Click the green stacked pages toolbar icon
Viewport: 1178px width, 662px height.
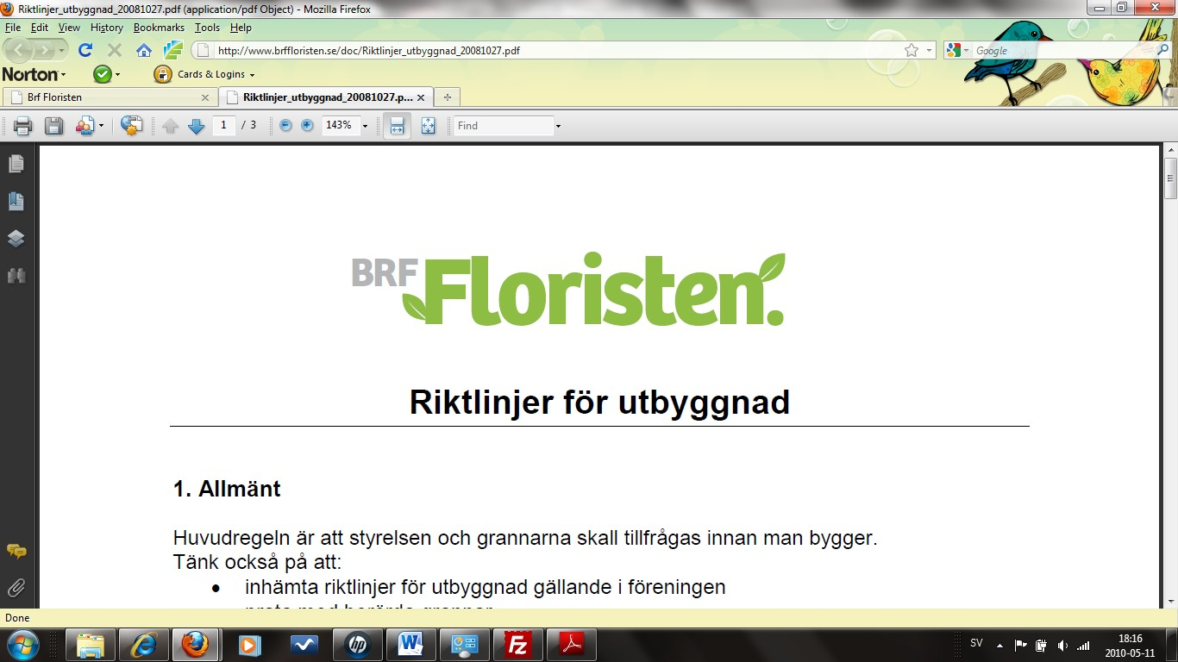pyautogui.click(x=173, y=50)
